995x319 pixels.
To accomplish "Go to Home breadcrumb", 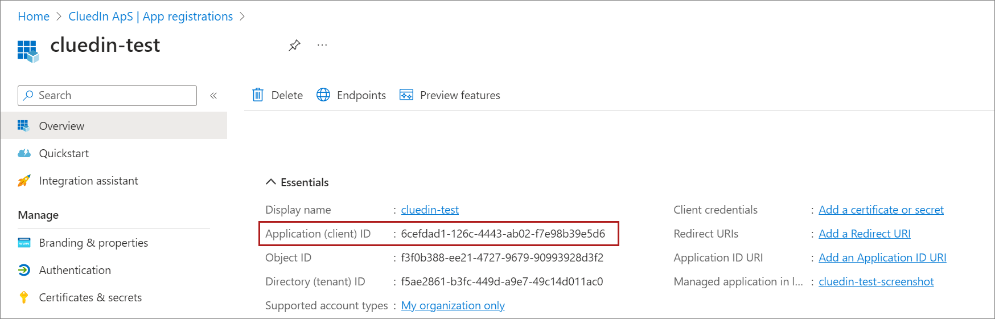I will tap(34, 17).
